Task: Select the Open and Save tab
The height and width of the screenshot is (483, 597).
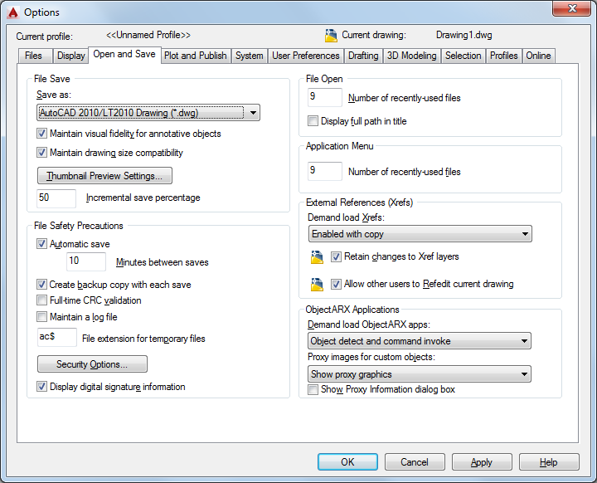Action: tap(124, 55)
